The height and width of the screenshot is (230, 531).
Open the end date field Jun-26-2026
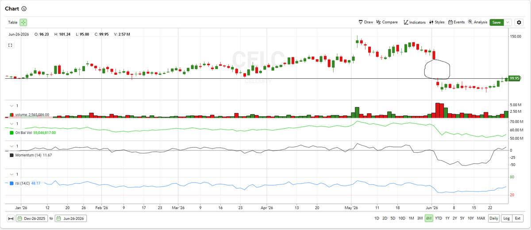pos(70,218)
